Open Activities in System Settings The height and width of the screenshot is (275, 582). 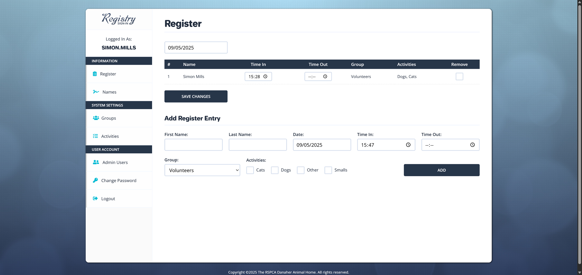coord(110,136)
